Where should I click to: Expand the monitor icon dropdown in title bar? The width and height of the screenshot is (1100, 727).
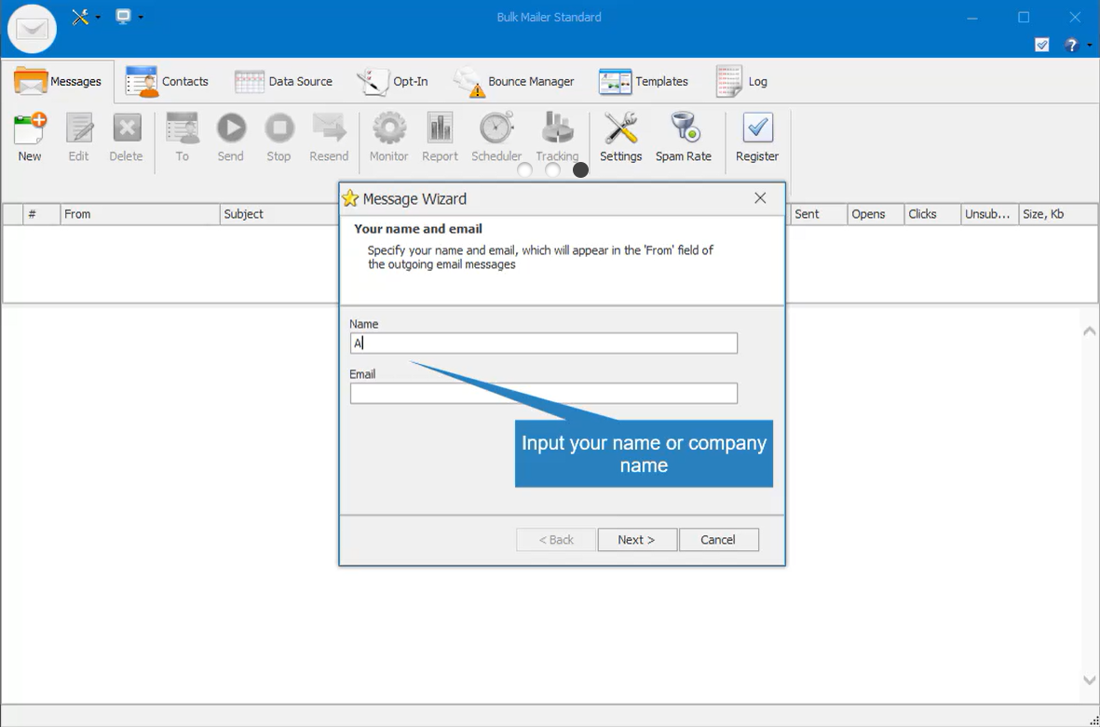[x=129, y=17]
